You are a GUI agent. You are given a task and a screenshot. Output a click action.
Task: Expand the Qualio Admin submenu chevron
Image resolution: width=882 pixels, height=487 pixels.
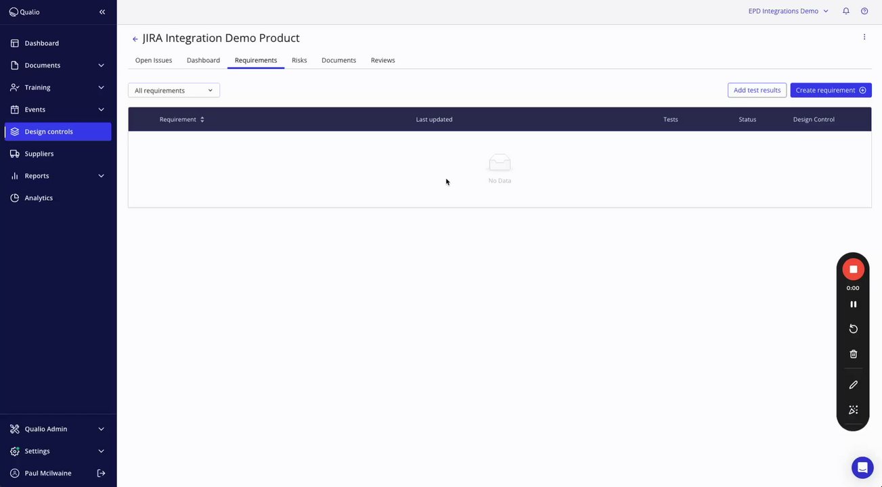point(101,429)
